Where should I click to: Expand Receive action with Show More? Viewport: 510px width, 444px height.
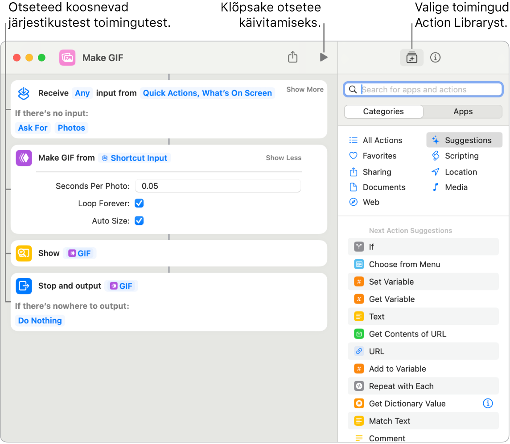pyautogui.click(x=304, y=90)
